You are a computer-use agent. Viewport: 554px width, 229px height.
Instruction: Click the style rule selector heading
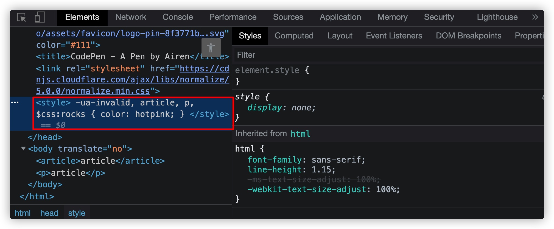[247, 97]
